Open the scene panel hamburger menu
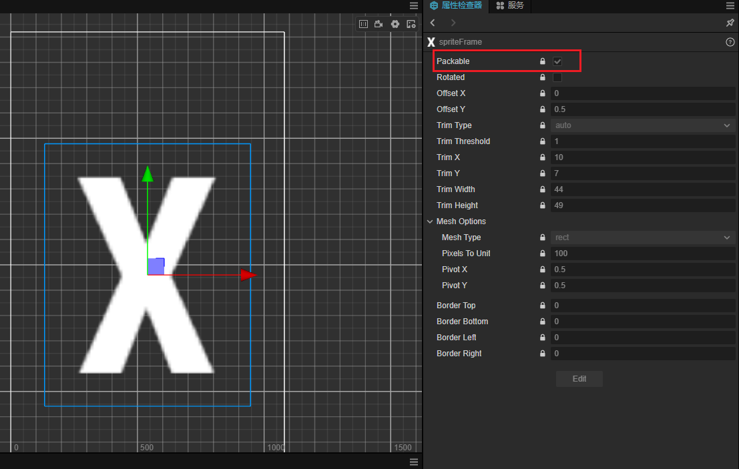The width and height of the screenshot is (739, 469). (414, 5)
